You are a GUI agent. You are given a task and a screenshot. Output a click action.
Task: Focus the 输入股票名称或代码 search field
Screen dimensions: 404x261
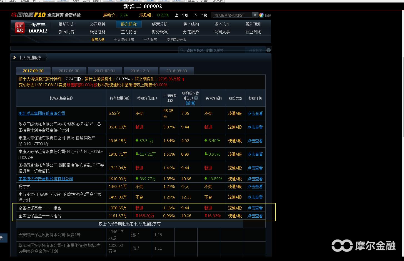point(231,15)
